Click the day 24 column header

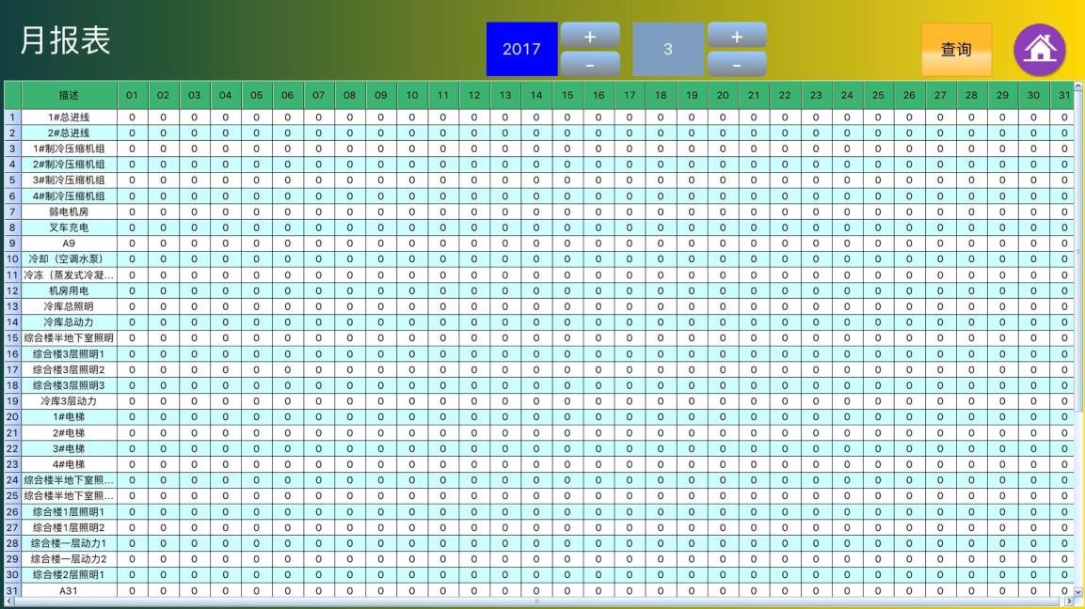847,96
